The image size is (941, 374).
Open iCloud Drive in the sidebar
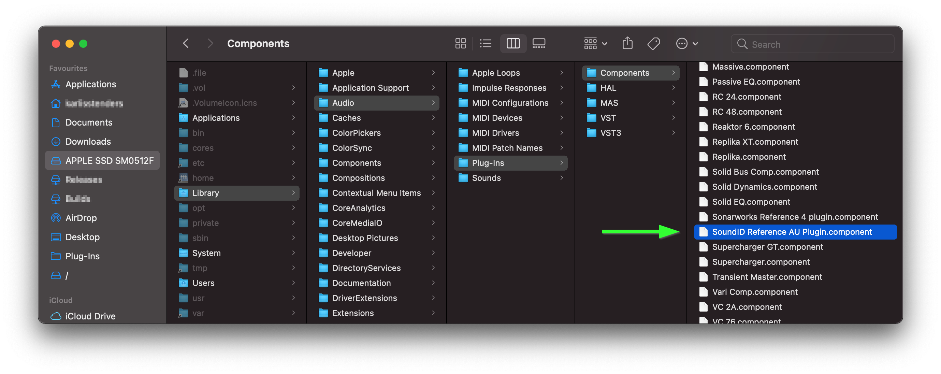pyautogui.click(x=102, y=316)
